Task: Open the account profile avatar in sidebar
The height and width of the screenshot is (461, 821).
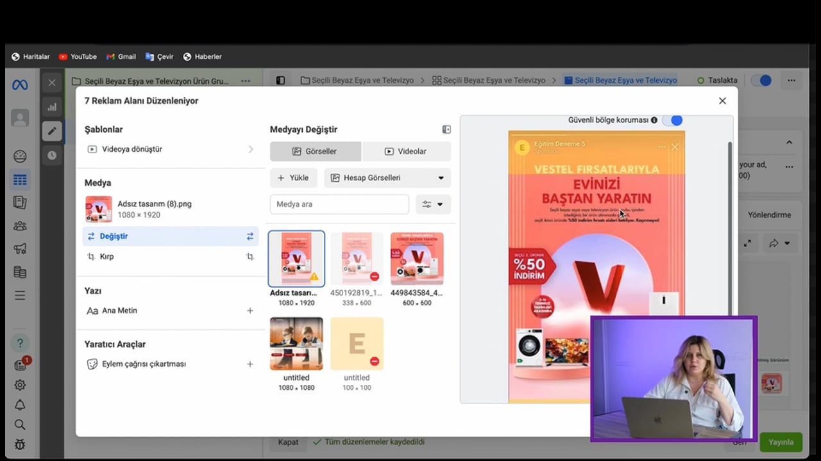Action: 20,118
